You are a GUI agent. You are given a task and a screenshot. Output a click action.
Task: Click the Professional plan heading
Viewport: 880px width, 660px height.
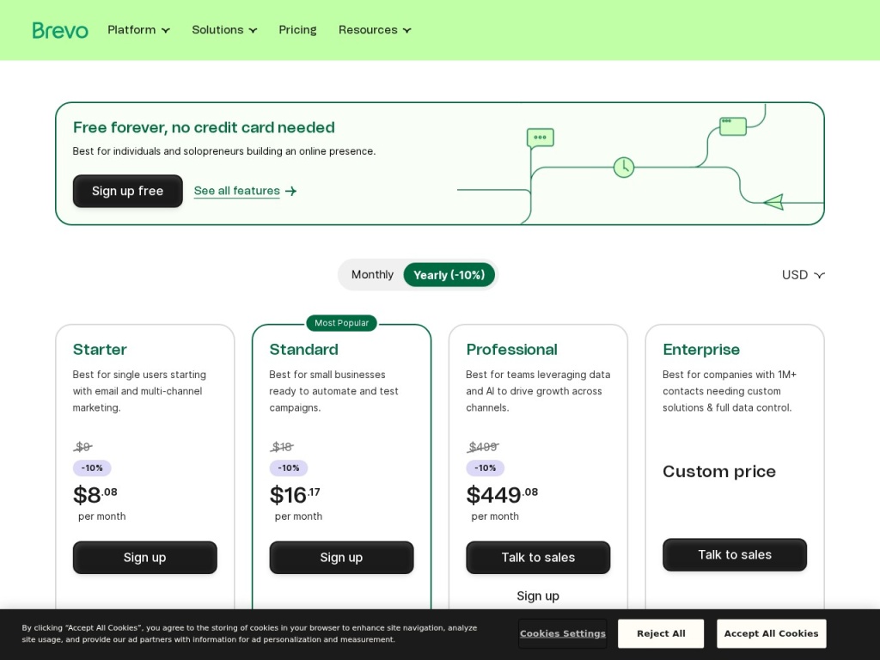click(x=511, y=349)
